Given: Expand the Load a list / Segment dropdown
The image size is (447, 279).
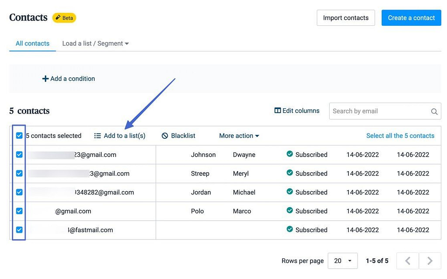Looking at the screenshot, I should click(x=95, y=43).
